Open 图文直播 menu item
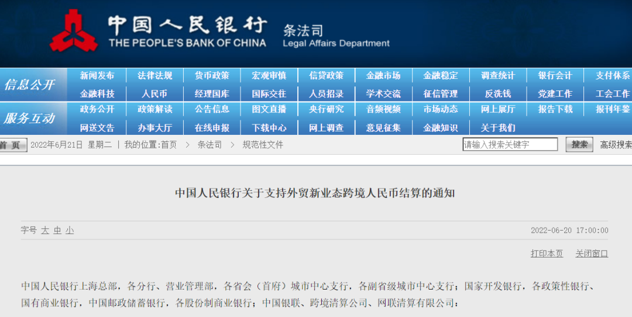This screenshot has height=317, width=632. pyautogui.click(x=269, y=109)
